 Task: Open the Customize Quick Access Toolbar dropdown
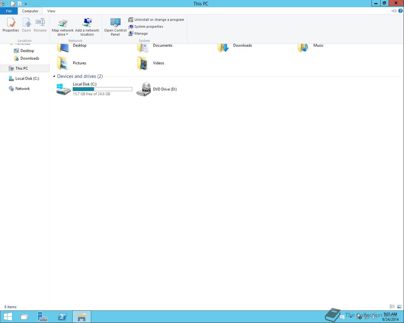pyautogui.click(x=26, y=4)
